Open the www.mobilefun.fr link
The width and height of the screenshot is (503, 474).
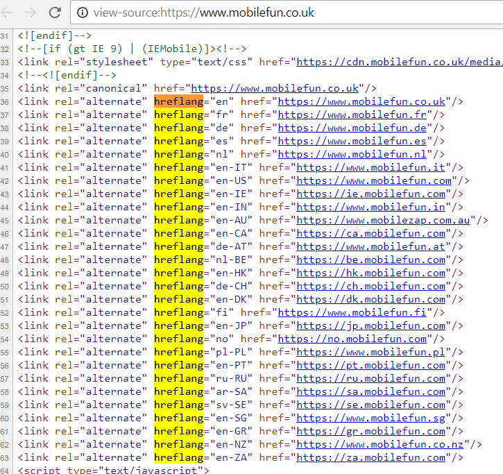tap(352, 115)
